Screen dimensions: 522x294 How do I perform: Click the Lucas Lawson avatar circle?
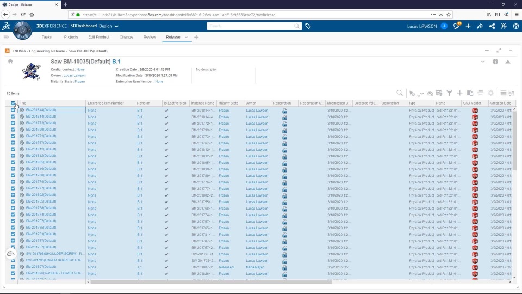click(x=444, y=26)
